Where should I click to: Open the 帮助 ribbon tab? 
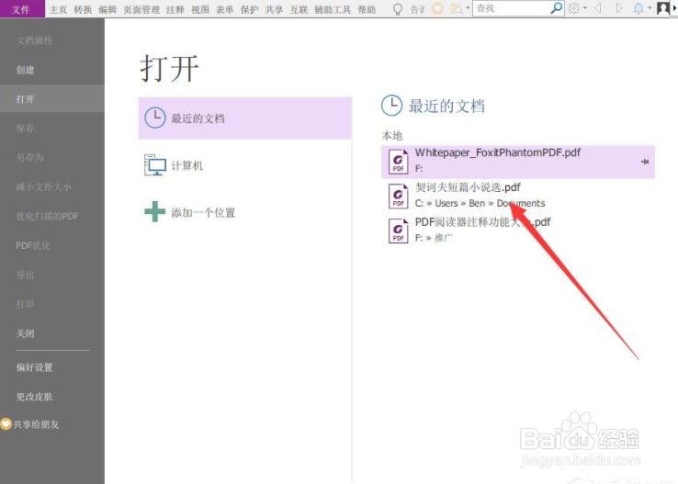(x=367, y=9)
